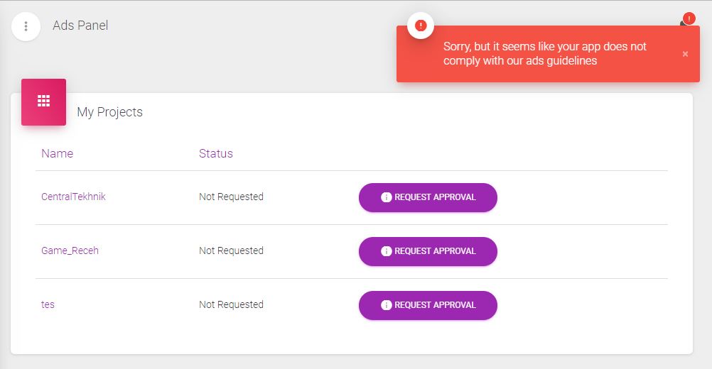Click info icon on CentralTekhnik request button
Viewport: 712px width, 369px height.
pos(387,197)
